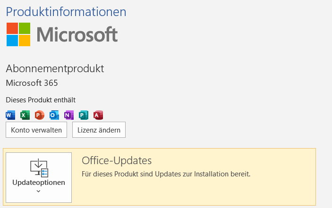332x208 pixels.
Task: Click the "Dieses Produkt enthält" label
Action: point(41,100)
